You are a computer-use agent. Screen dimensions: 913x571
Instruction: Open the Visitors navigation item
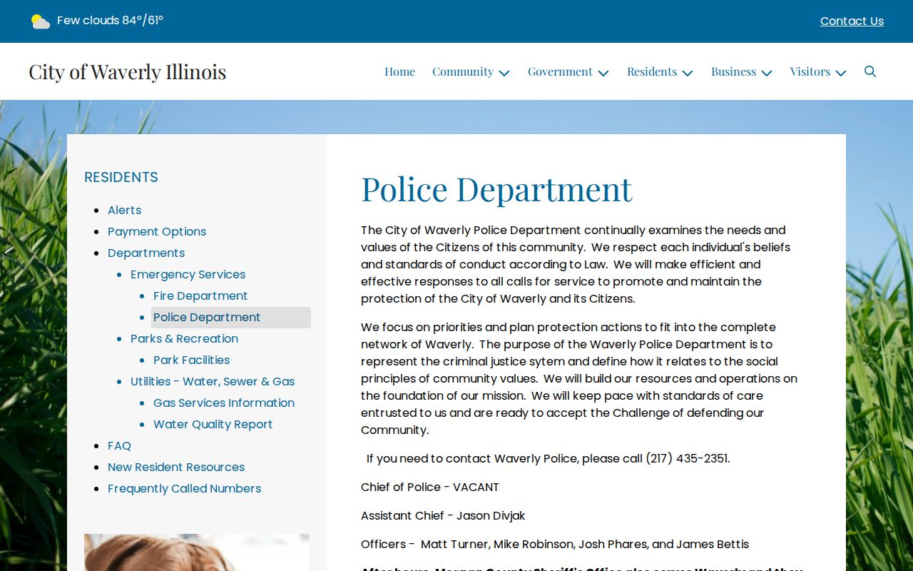tap(810, 71)
